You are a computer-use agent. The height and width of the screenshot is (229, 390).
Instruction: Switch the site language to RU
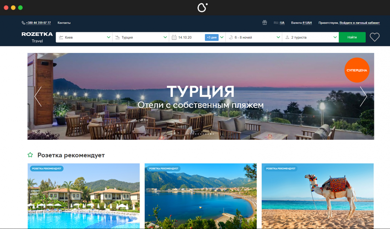[275, 23]
